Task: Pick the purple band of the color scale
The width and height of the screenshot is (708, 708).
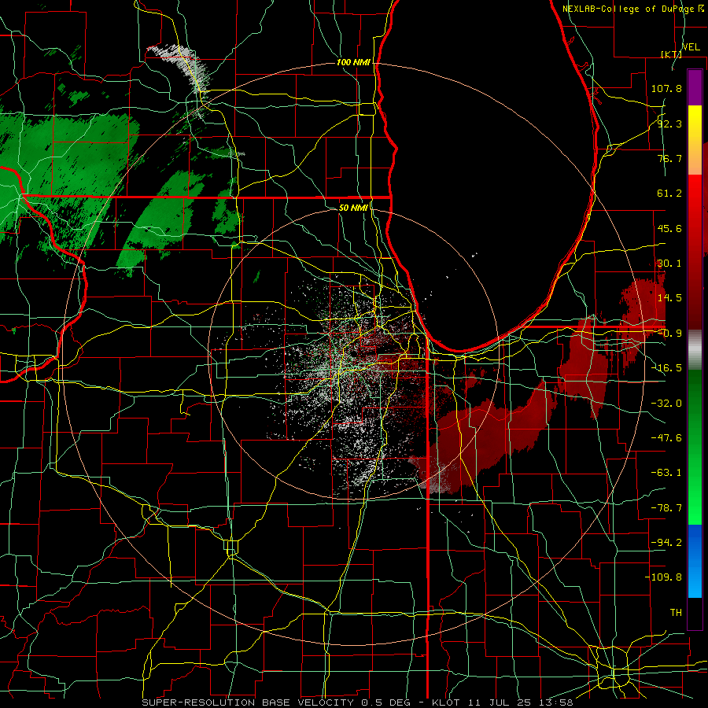Action: (x=695, y=87)
